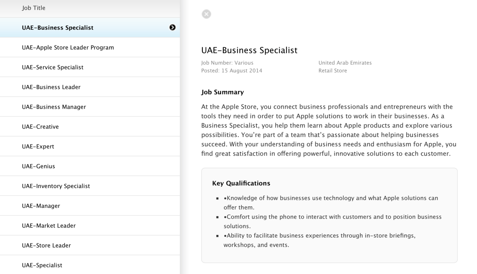Click the Posted: 15 August 2014 text
This screenshot has width=477, height=274.
[x=231, y=71]
